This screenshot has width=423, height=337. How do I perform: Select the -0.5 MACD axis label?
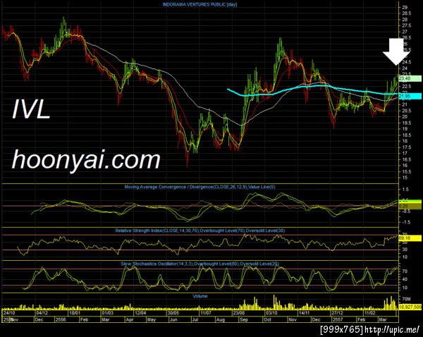coord(405,212)
